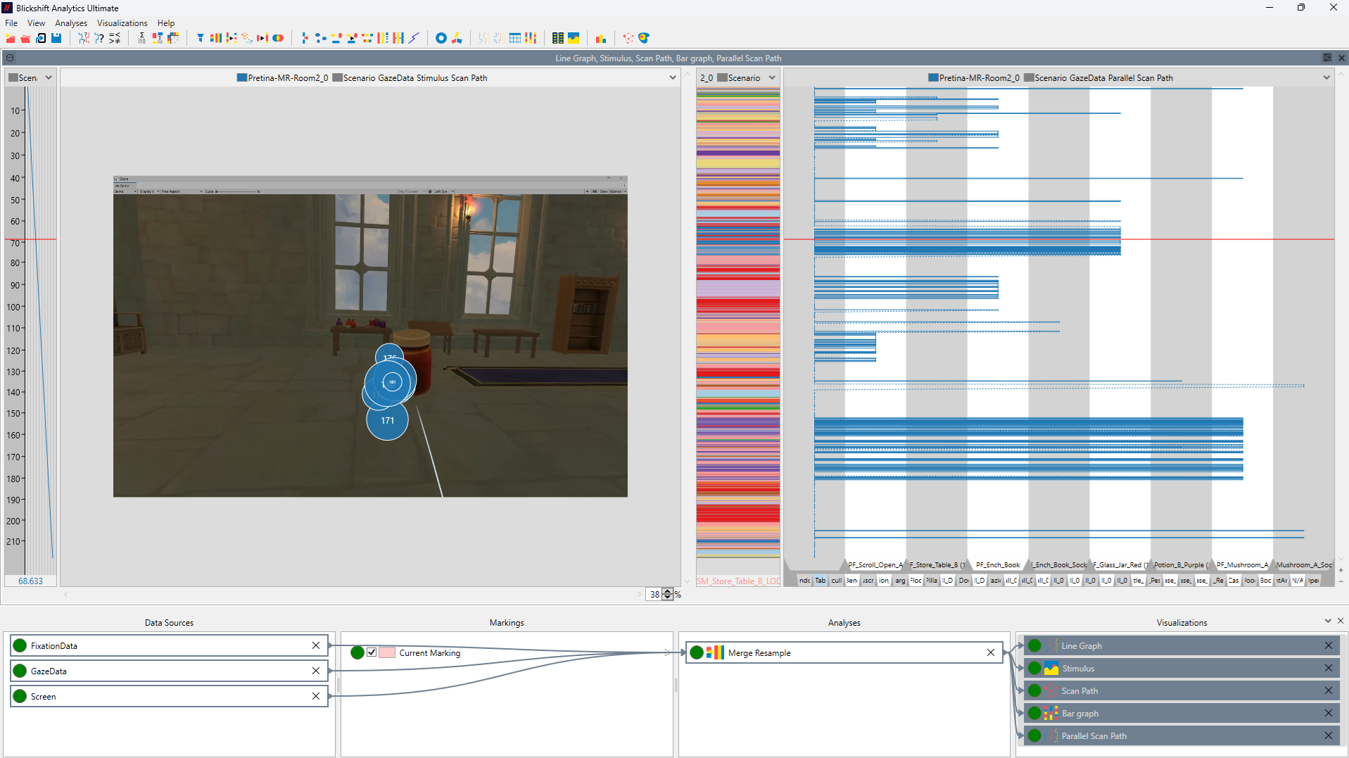The width and height of the screenshot is (1349, 758).
Task: Click the new project icon in the toolbar
Action: click(x=10, y=38)
